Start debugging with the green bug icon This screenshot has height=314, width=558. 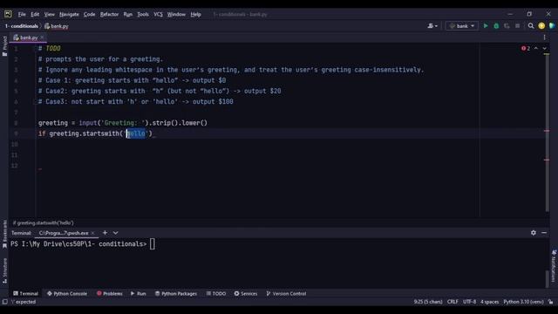pos(496,26)
